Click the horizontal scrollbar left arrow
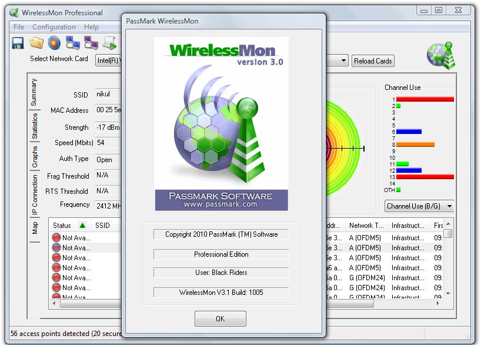This screenshot has width=481, height=346. click(x=54, y=303)
